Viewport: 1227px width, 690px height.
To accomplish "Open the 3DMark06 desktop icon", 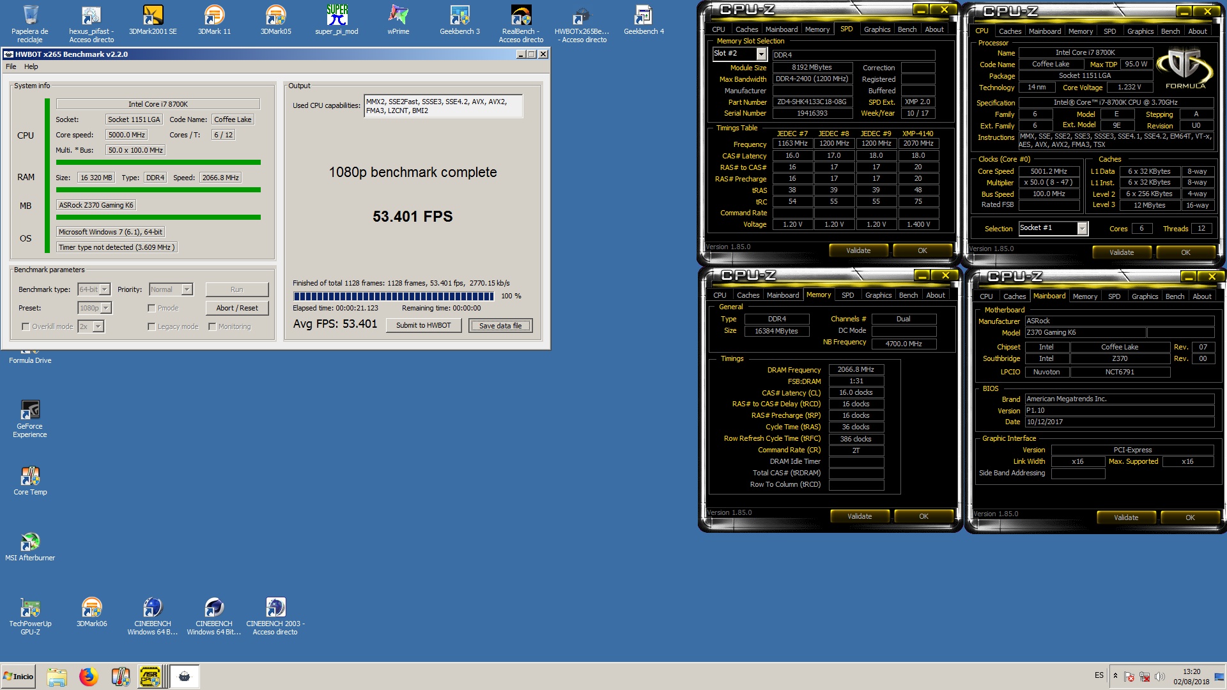I will 91,612.
